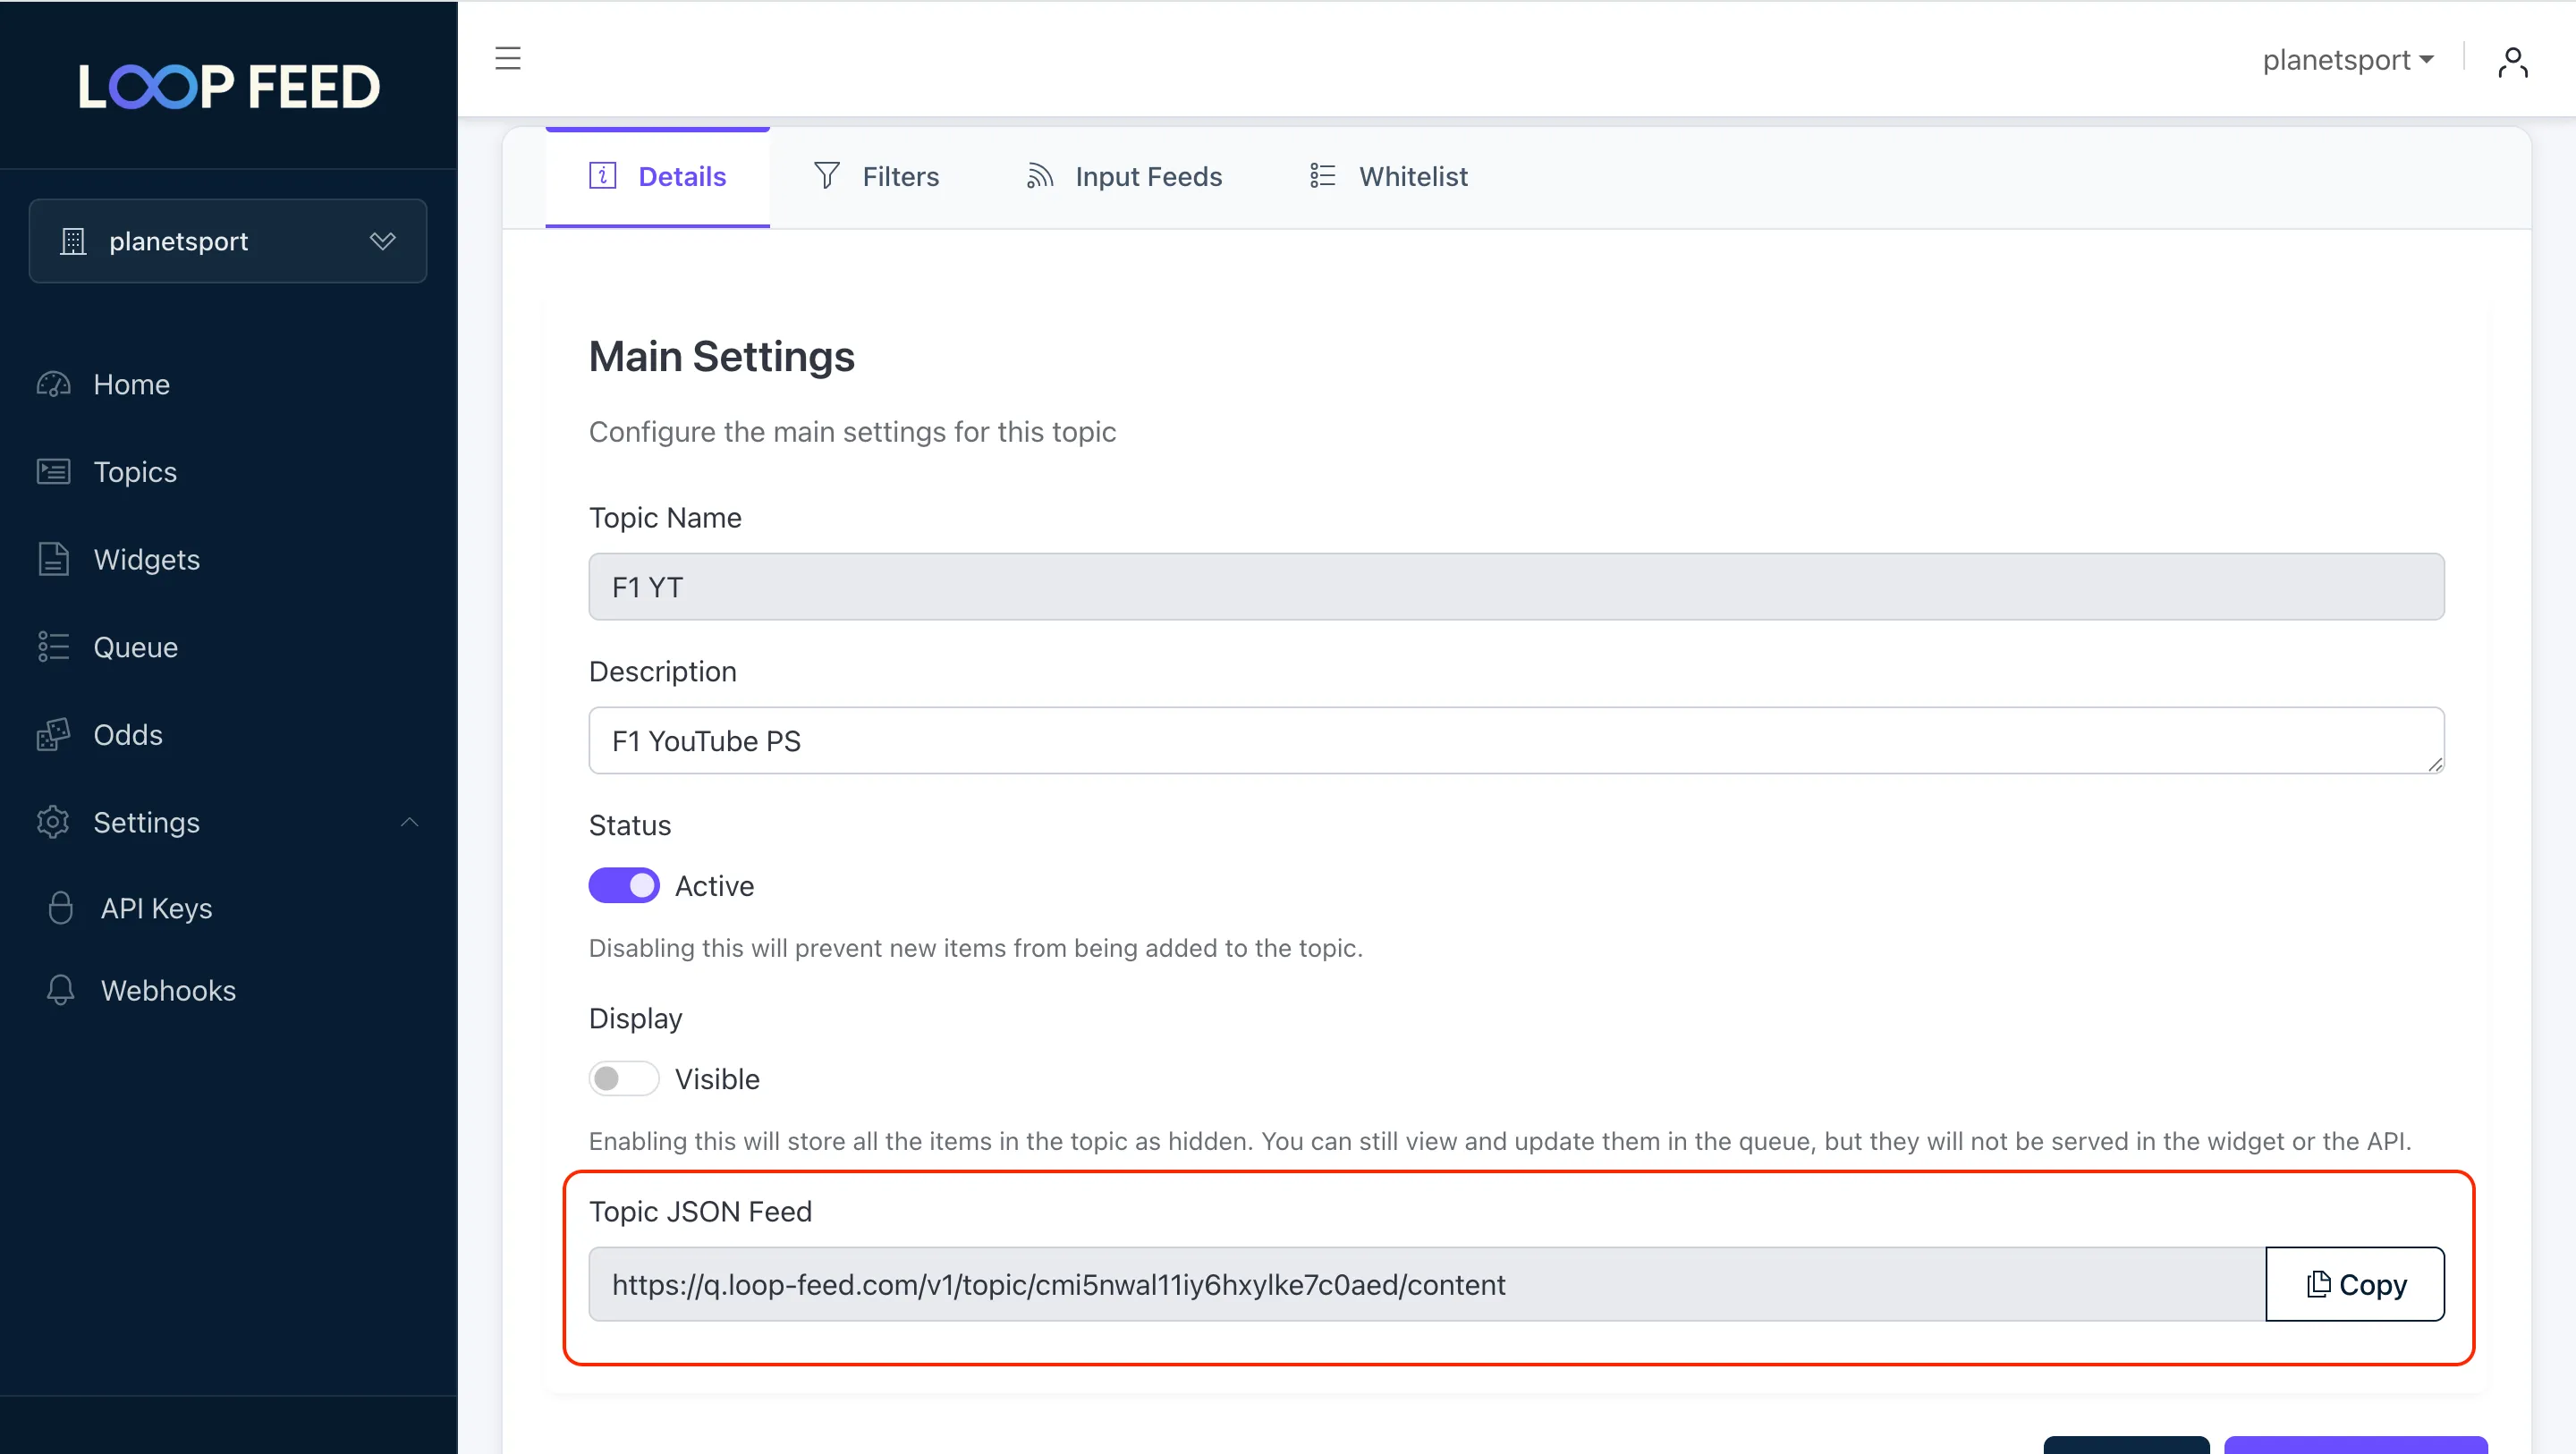Viewport: 2576px width, 1454px height.
Task: Copy the Topic JSON Feed URL
Action: point(2355,1284)
